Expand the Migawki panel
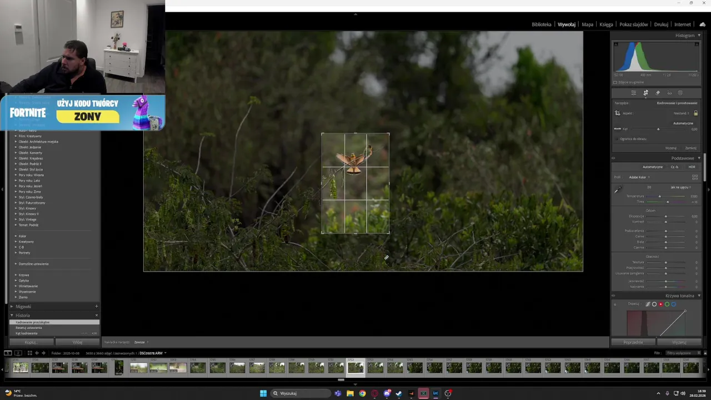This screenshot has width=711, height=400. coord(12,307)
